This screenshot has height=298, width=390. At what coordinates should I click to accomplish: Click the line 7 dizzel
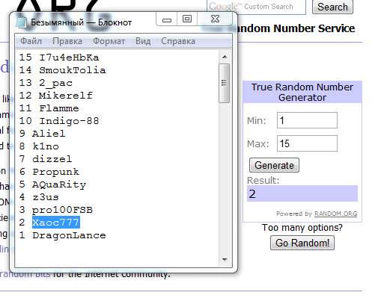click(46, 159)
